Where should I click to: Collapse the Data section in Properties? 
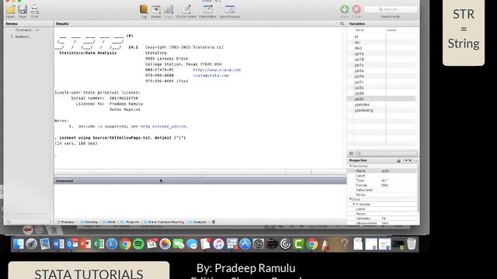tap(350, 200)
